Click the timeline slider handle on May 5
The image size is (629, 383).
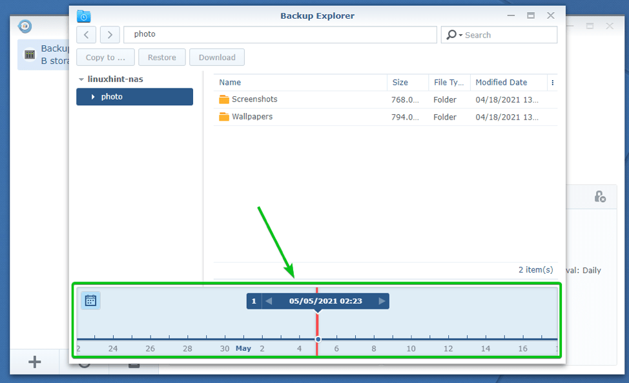[318, 338]
